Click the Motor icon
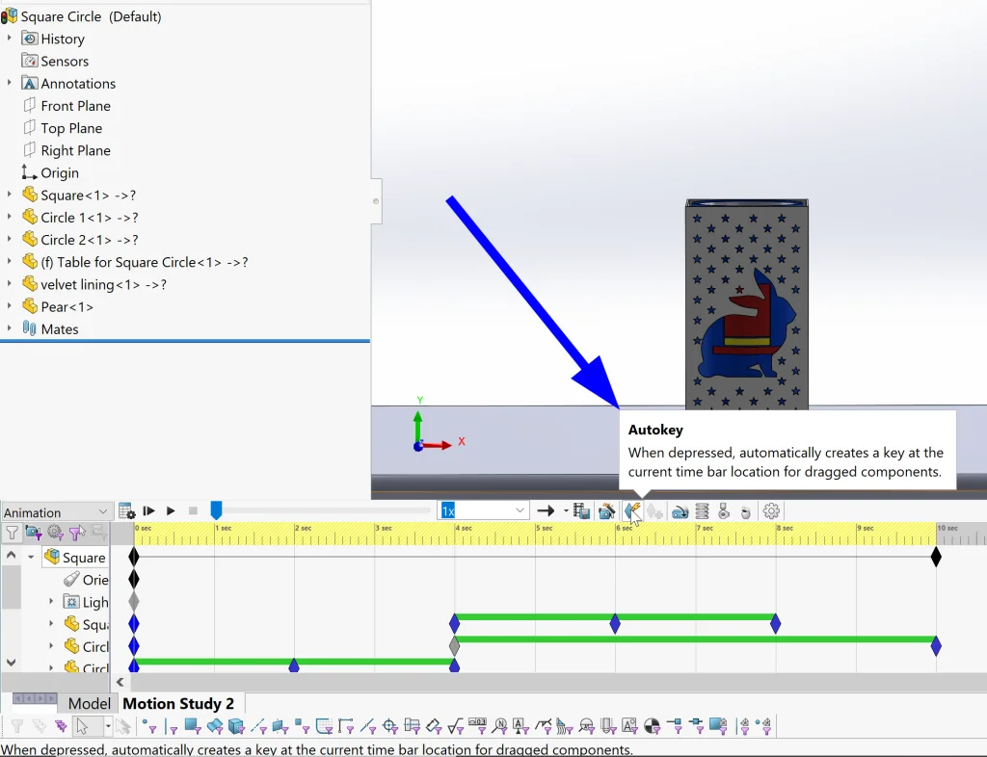 tap(680, 511)
